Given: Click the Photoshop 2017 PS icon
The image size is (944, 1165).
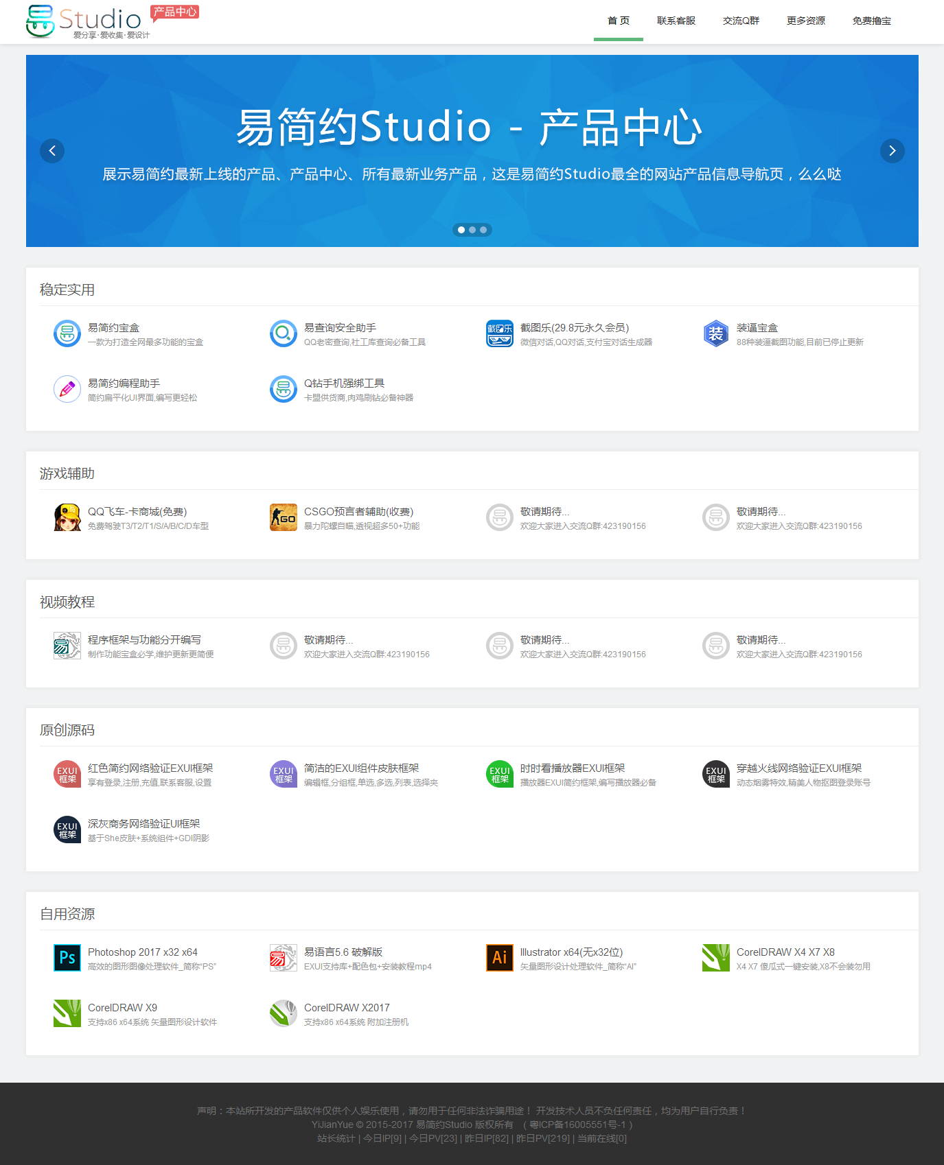Looking at the screenshot, I should [x=67, y=958].
